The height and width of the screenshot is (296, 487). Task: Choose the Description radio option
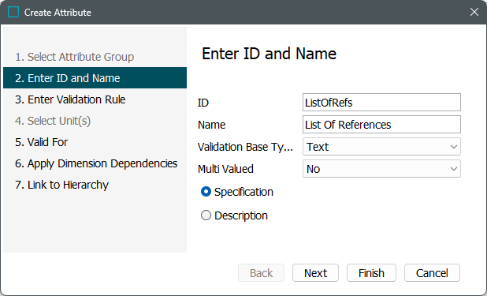206,215
